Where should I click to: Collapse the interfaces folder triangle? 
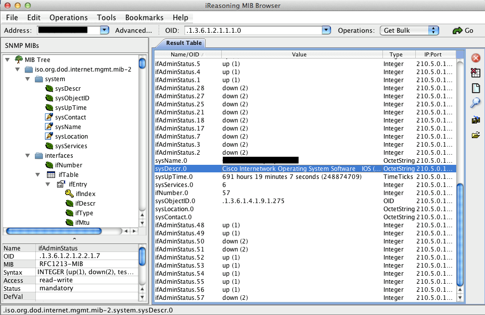27,156
